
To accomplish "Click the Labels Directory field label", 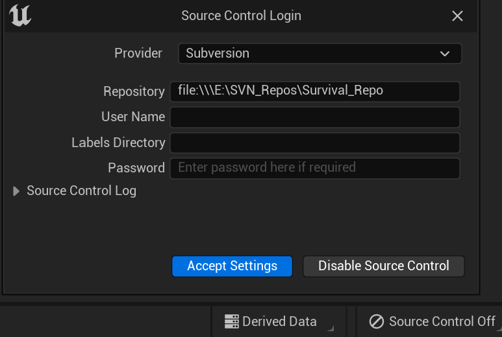I will click(x=118, y=143).
